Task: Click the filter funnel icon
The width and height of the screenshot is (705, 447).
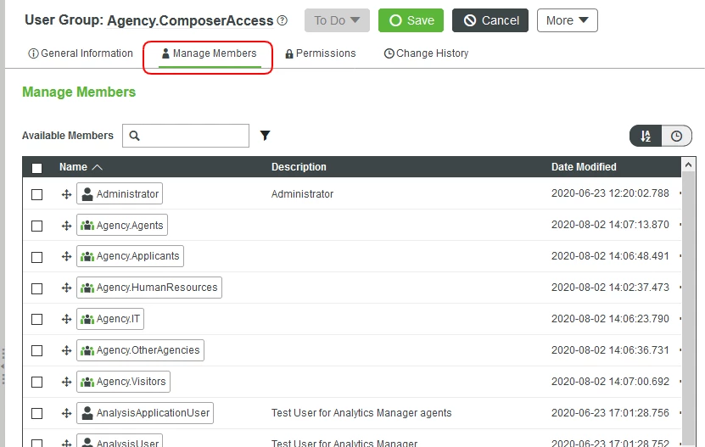Action: (265, 136)
